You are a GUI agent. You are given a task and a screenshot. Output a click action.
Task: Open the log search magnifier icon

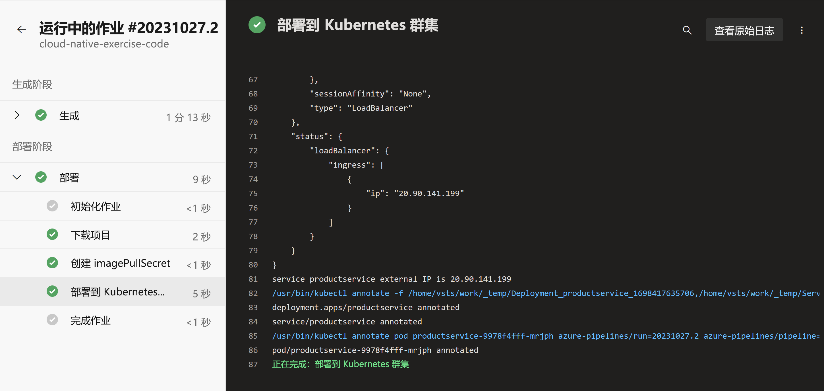[x=687, y=30]
